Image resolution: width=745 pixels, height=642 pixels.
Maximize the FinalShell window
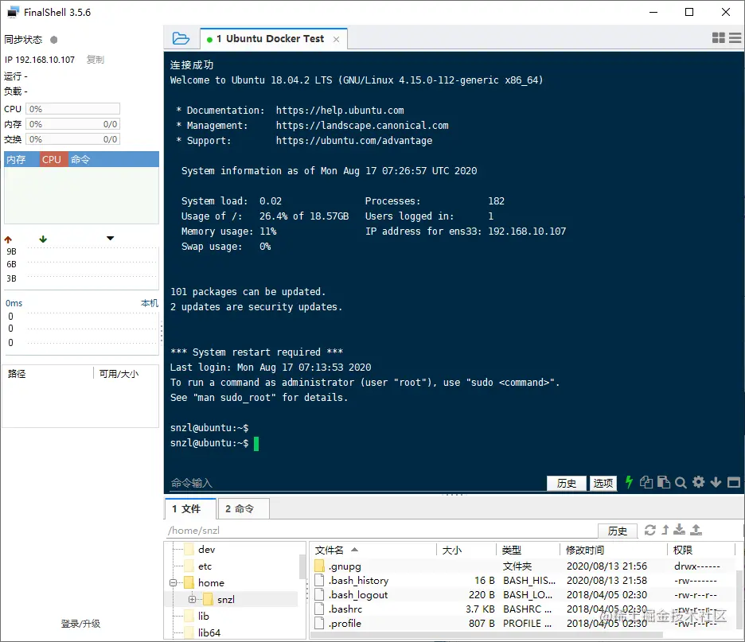point(689,12)
